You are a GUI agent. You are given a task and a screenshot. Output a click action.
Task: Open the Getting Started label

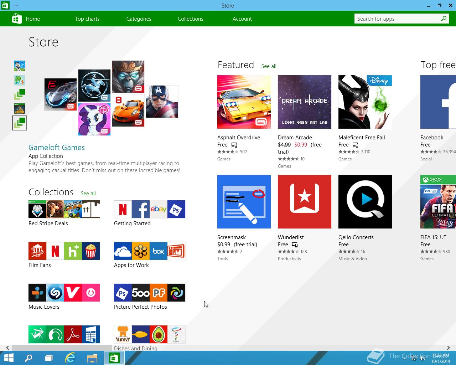(x=132, y=223)
